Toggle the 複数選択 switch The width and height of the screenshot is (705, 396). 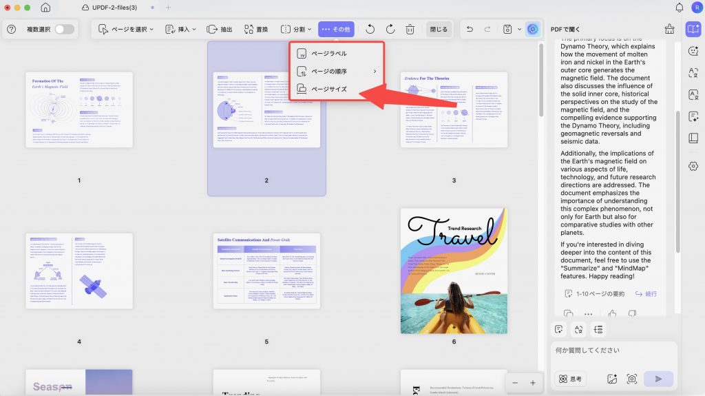click(64, 29)
